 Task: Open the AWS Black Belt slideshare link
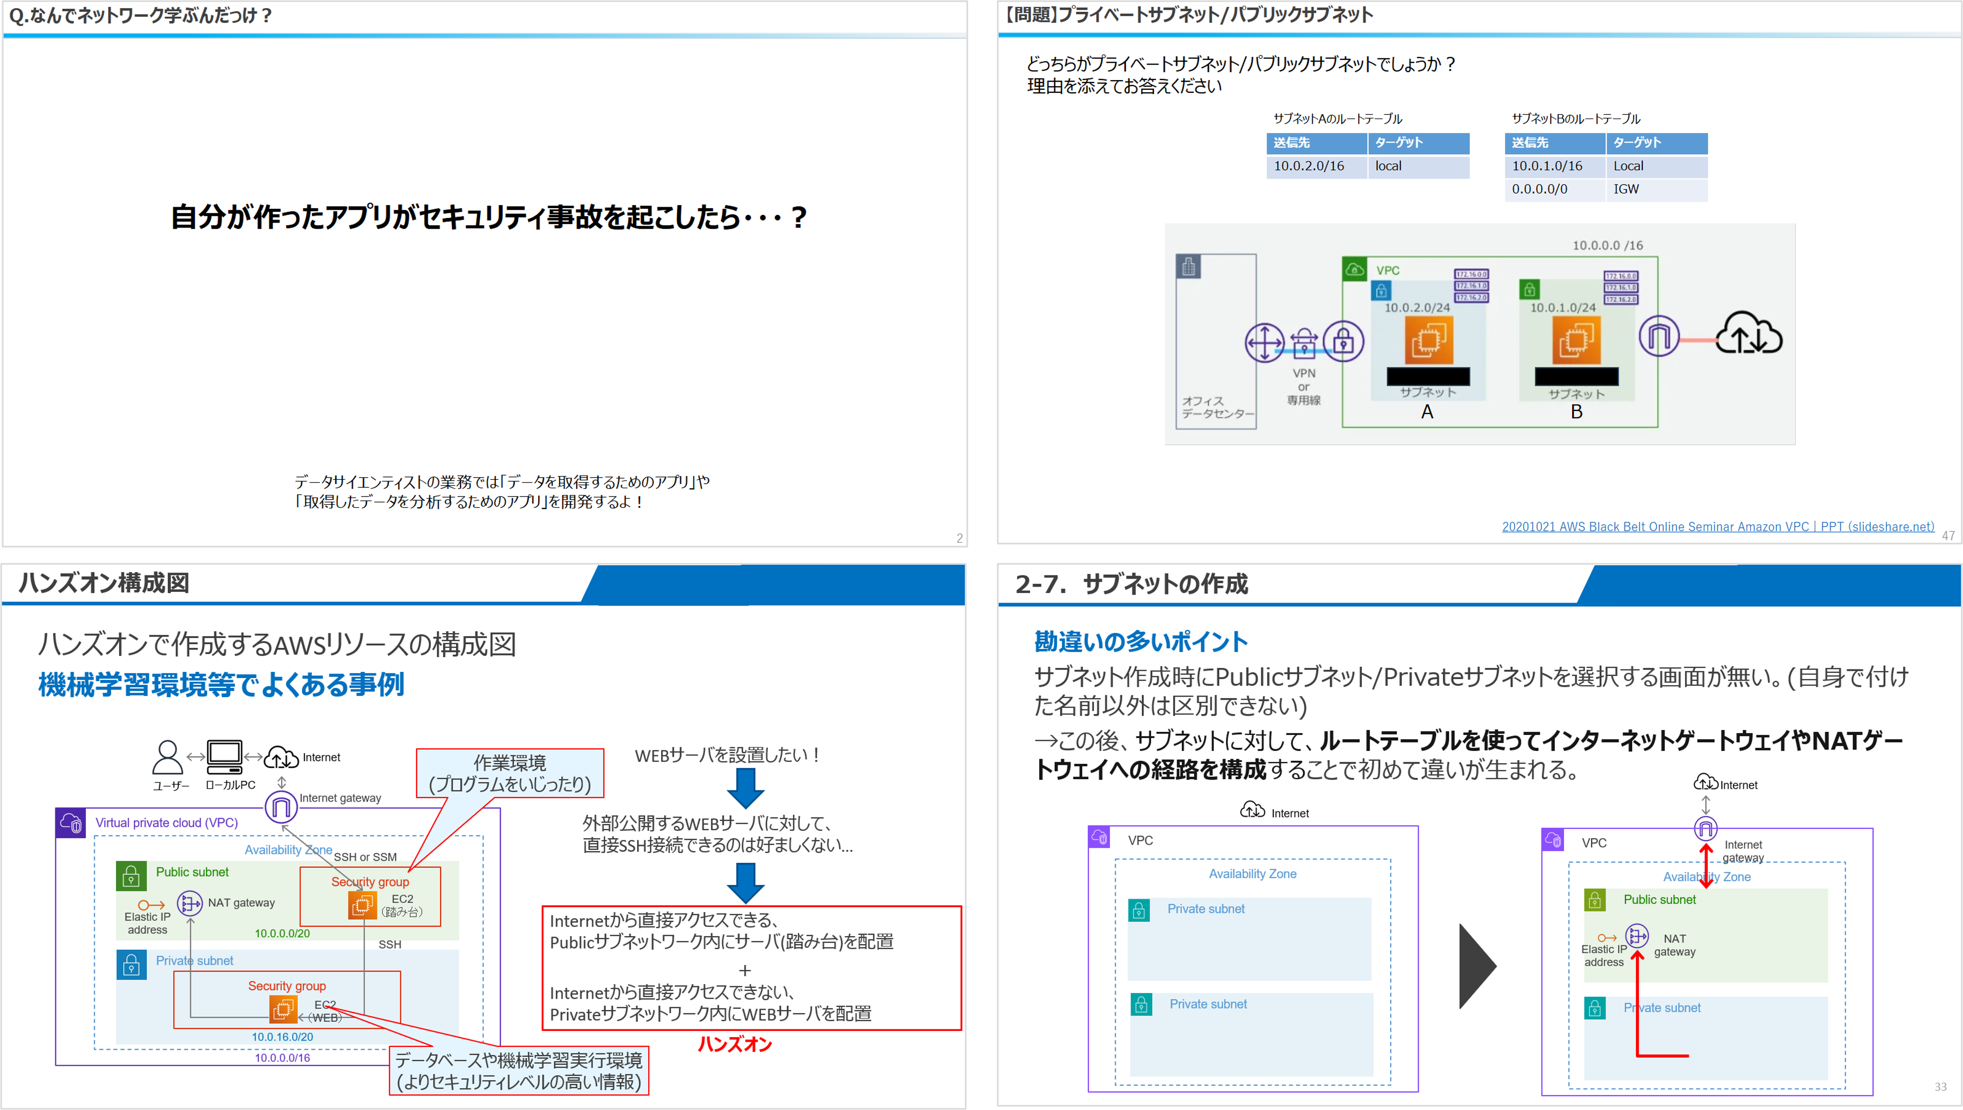pos(1717,527)
